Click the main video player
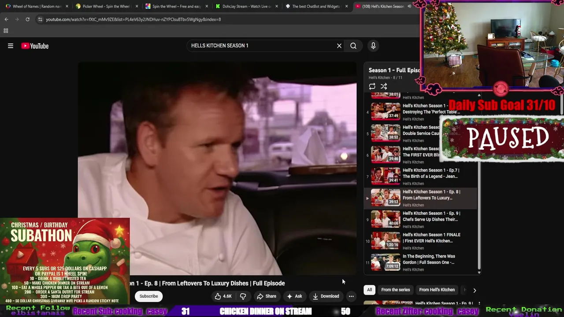The height and width of the screenshot is (317, 564). [x=217, y=168]
